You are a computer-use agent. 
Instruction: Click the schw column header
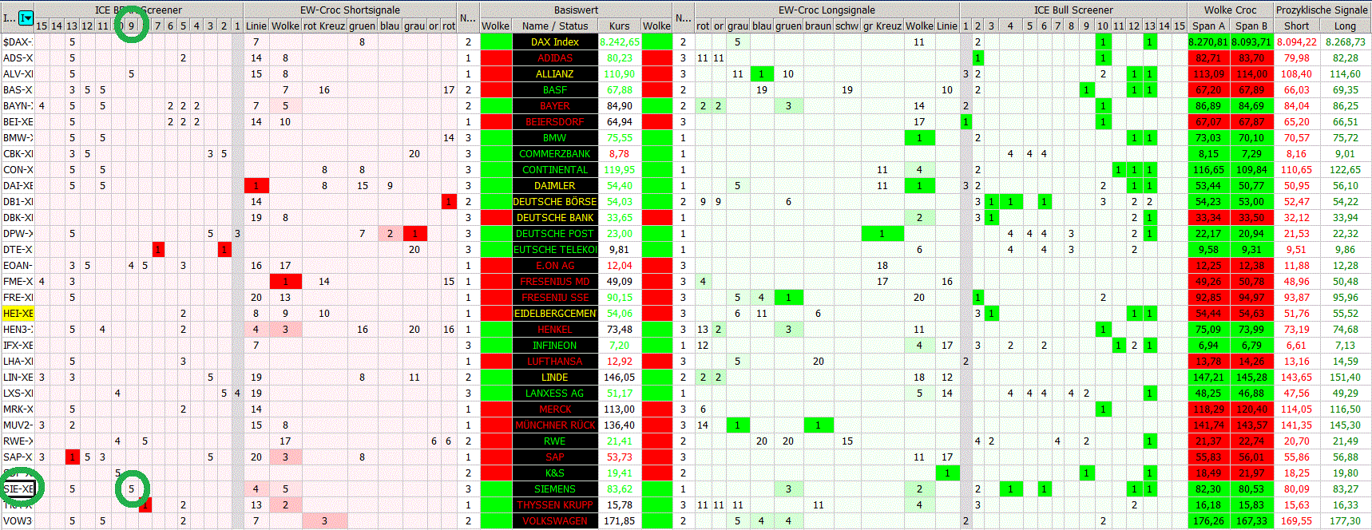click(847, 26)
